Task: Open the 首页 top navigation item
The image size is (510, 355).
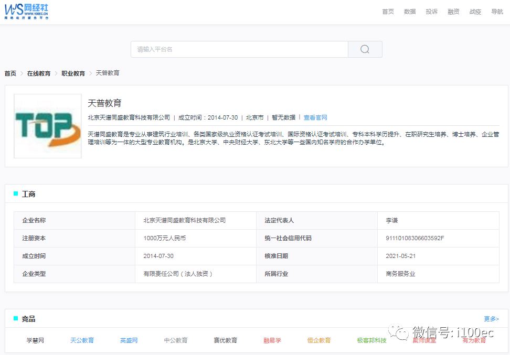Action: point(388,12)
